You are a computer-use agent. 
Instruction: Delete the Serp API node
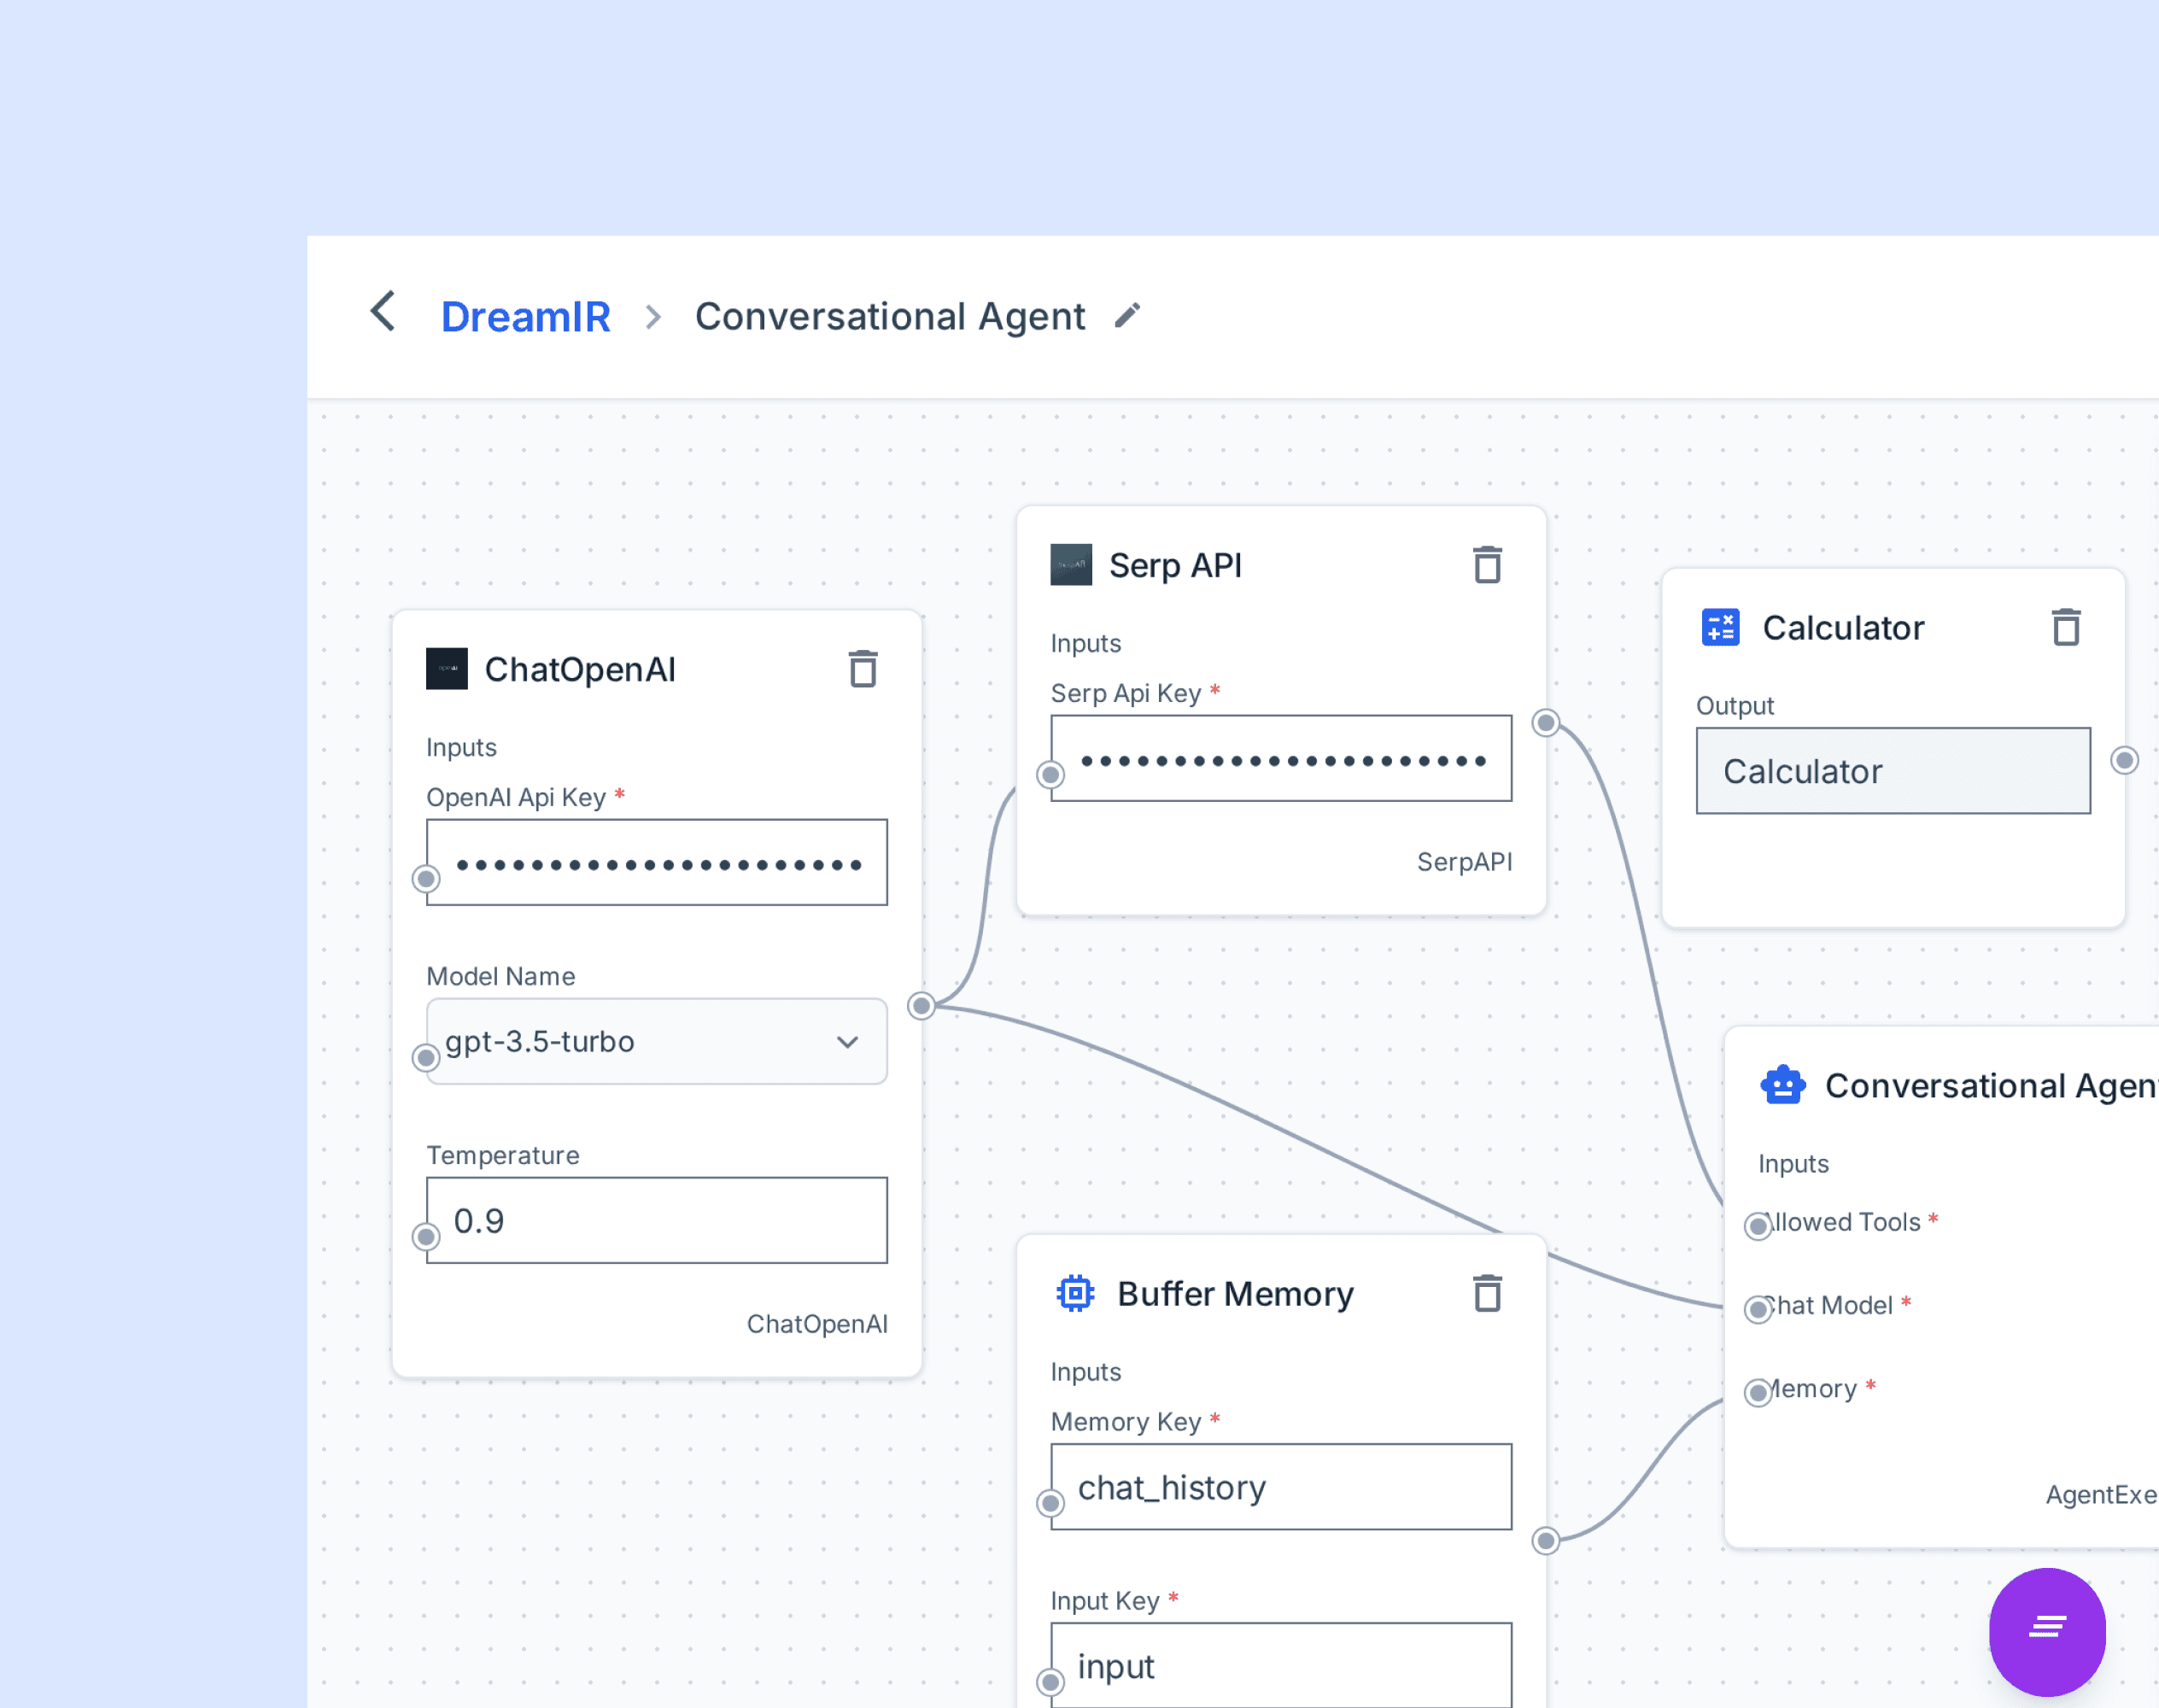[1487, 565]
